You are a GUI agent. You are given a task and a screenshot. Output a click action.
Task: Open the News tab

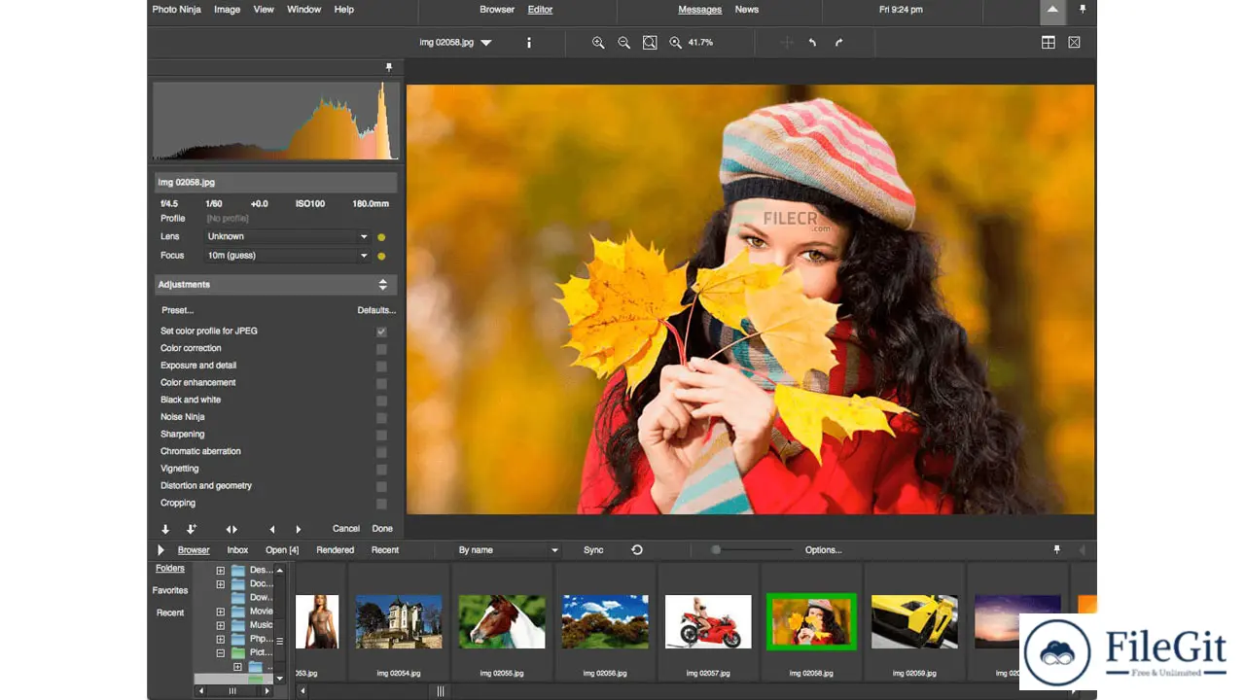click(747, 10)
